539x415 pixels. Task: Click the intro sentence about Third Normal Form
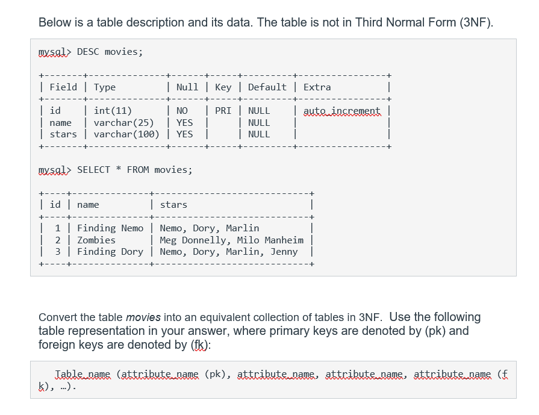tap(266, 22)
